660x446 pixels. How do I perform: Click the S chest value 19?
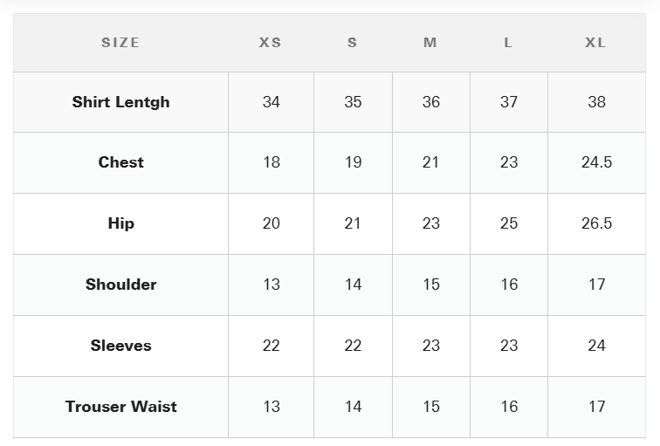(354, 162)
